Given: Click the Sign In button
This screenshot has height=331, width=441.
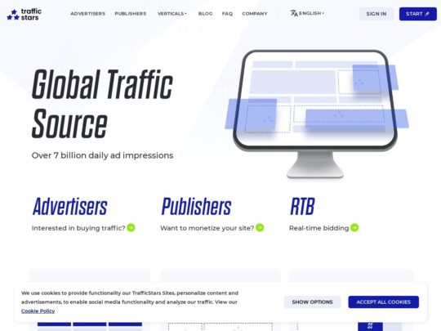Looking at the screenshot, I should (376, 14).
